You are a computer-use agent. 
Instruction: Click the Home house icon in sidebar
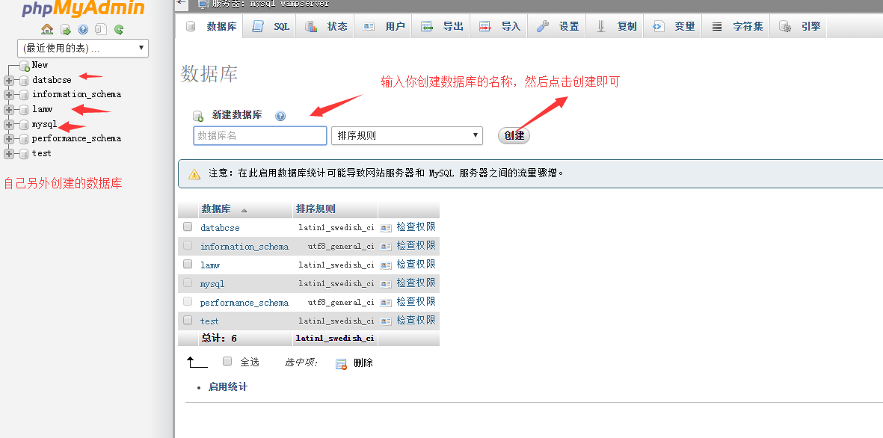point(47,29)
